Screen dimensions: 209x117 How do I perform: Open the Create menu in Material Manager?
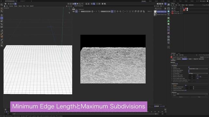tap(157, 6)
